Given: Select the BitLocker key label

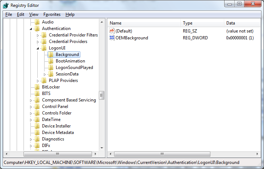Looking at the screenshot, I should click(x=51, y=87).
